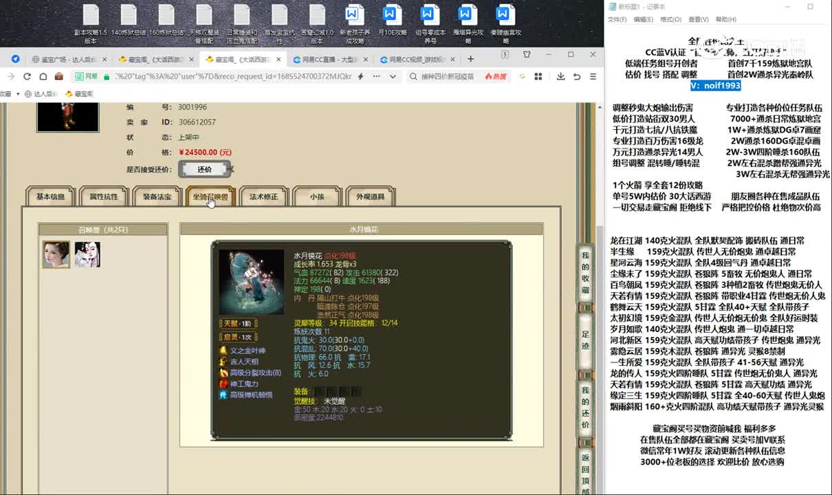Open the 达人后台 bookmark
This screenshot has height=495, width=832.
tap(41, 93)
